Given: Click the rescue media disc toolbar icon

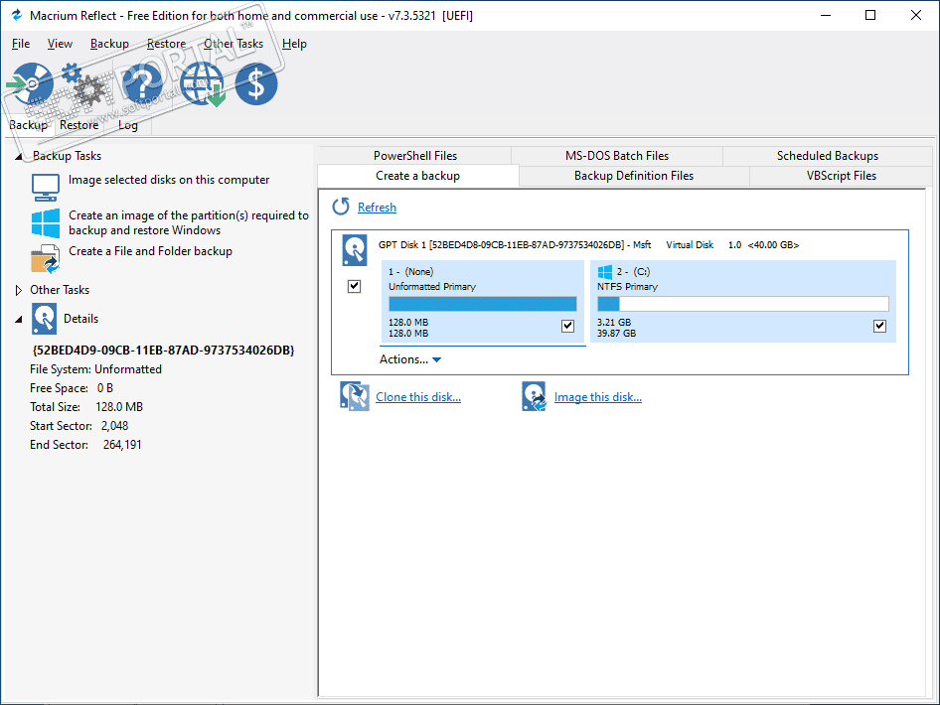Looking at the screenshot, I should pos(32,84).
